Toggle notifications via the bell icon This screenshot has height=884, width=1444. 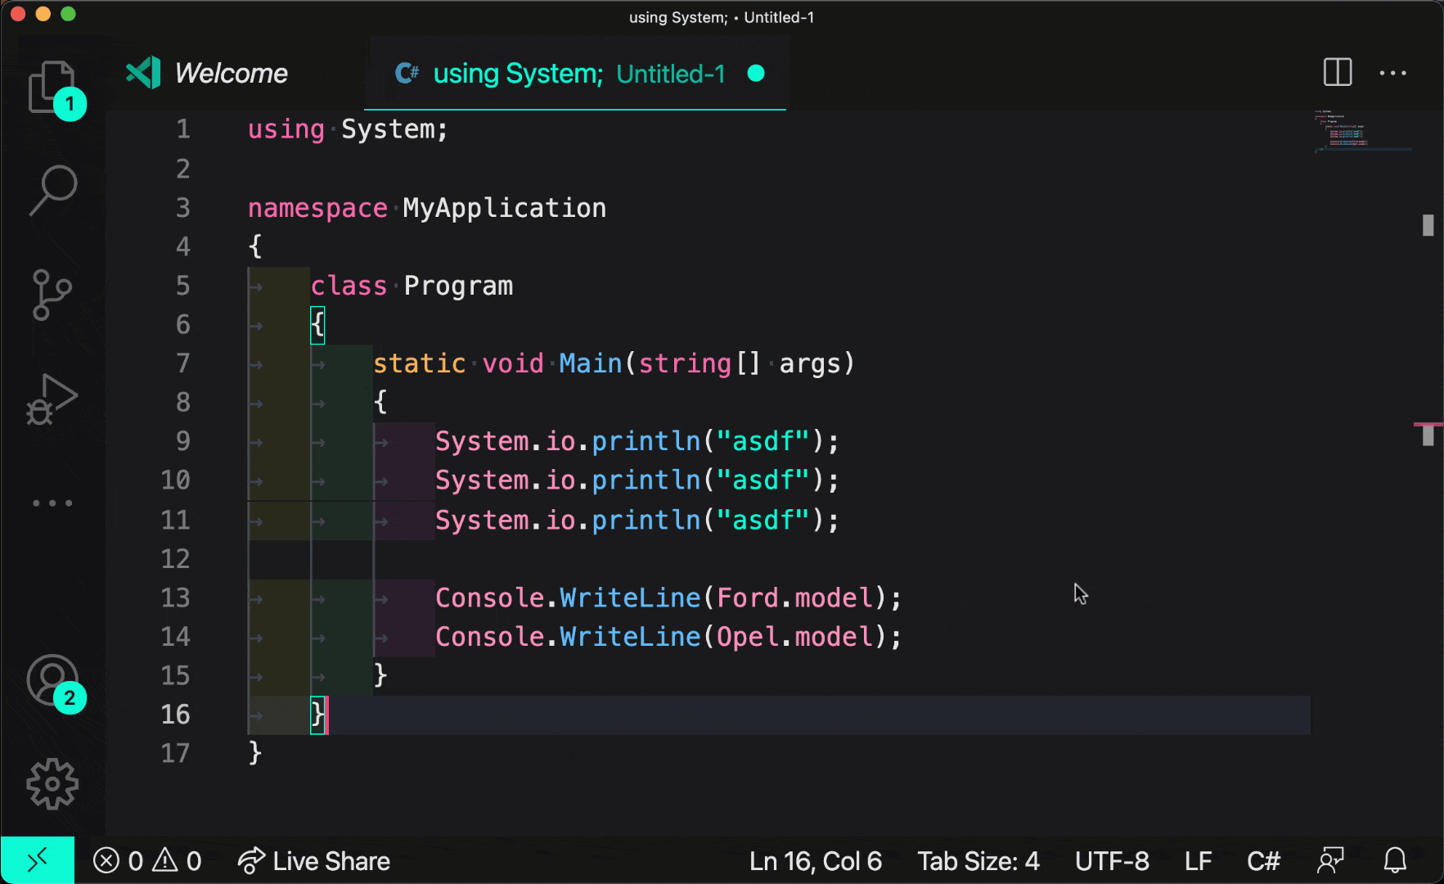[1393, 860]
